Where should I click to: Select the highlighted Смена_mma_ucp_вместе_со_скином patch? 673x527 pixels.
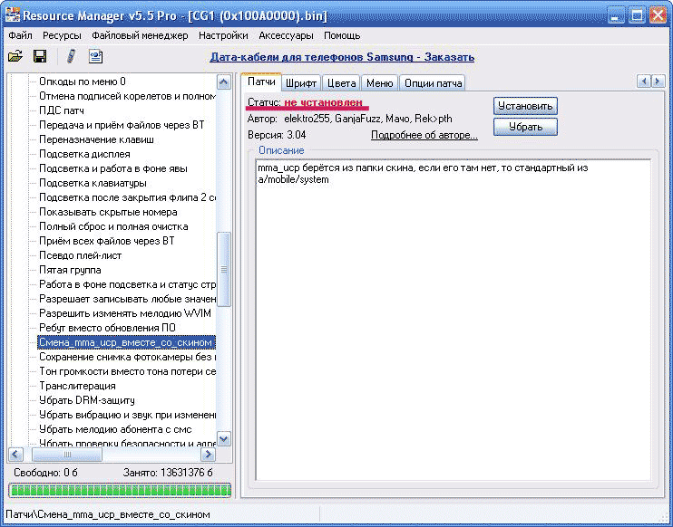[126, 343]
